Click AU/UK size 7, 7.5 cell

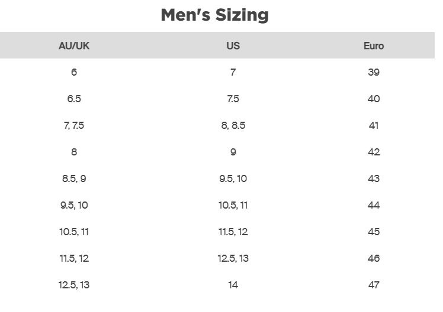(x=74, y=125)
